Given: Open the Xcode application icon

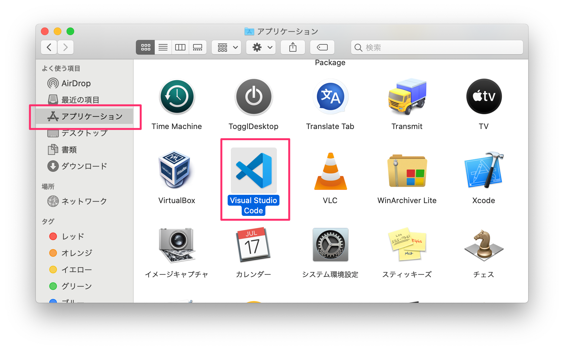Looking at the screenshot, I should (x=483, y=170).
